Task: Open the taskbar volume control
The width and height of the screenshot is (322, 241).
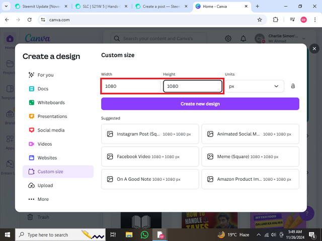Action: tap(273, 235)
